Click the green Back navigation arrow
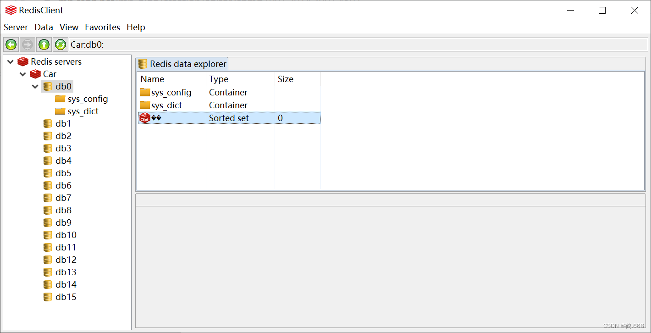Screen dimensions: 651x333 11,44
